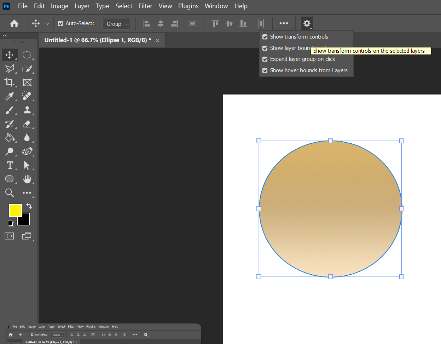Open the Layer menu
The height and width of the screenshot is (344, 441).
click(x=82, y=6)
